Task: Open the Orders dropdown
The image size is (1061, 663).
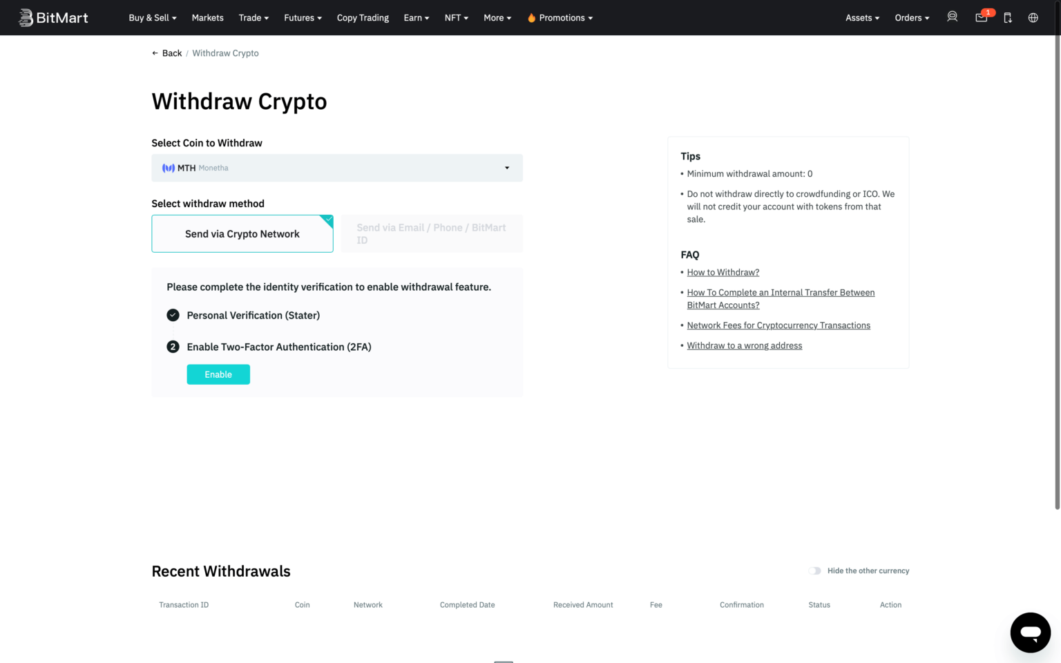Action: [912, 18]
